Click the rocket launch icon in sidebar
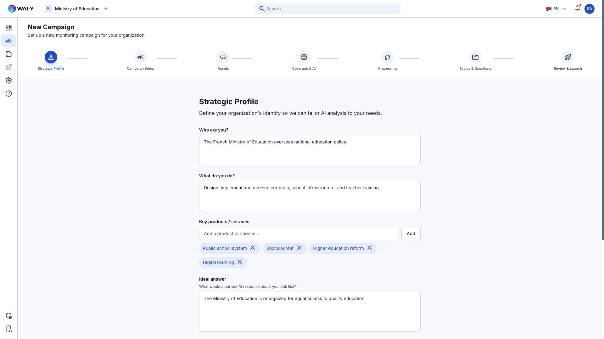This screenshot has height=339, width=604. pos(8,67)
